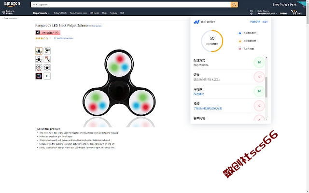Select the left thumbnail in the second row
The height and width of the screenshot is (193, 309).
39,59
